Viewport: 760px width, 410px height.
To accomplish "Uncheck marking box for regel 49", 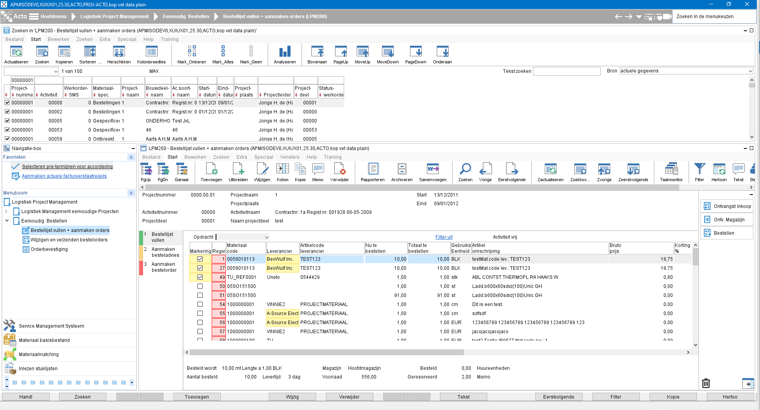I will 200,277.
